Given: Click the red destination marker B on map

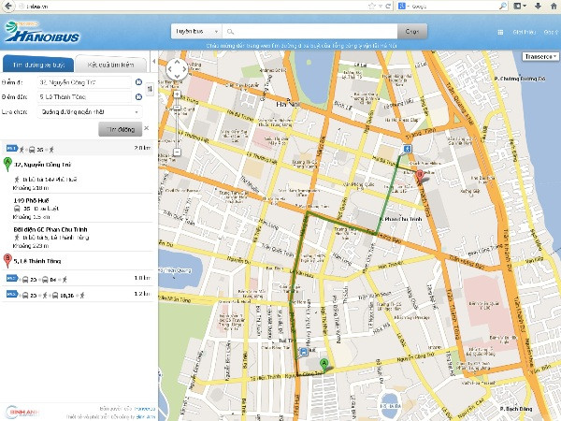Looking at the screenshot, I should [420, 174].
